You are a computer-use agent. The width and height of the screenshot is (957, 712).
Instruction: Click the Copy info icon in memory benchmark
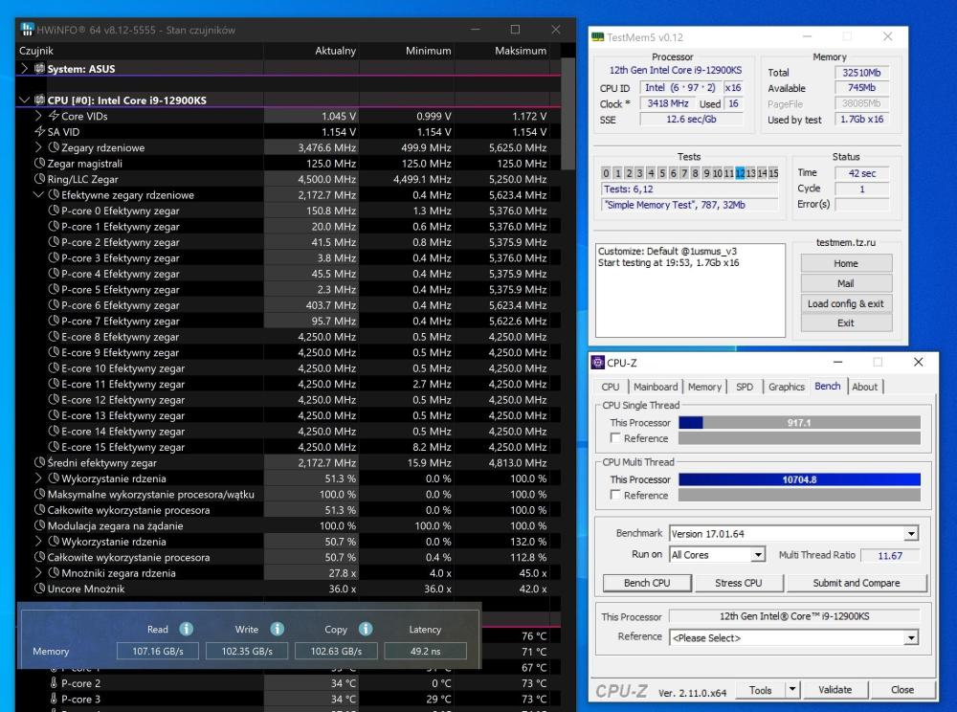[366, 629]
